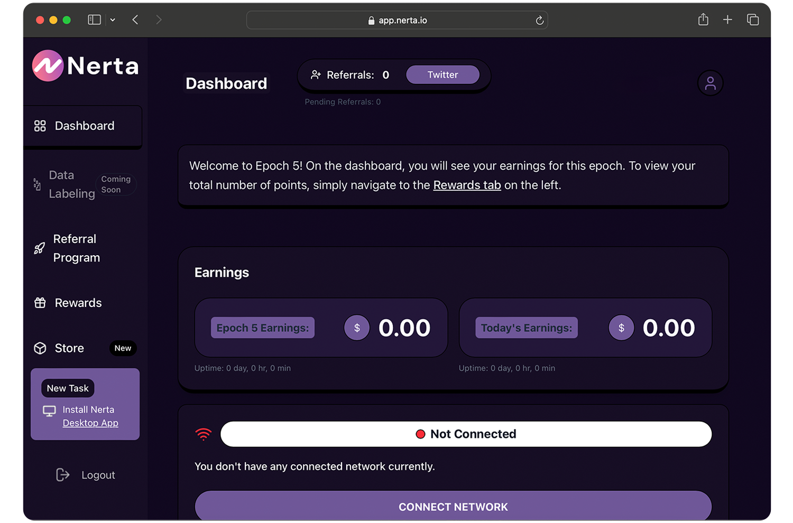
Task: Click the Safari reload page icon
Action: (539, 20)
